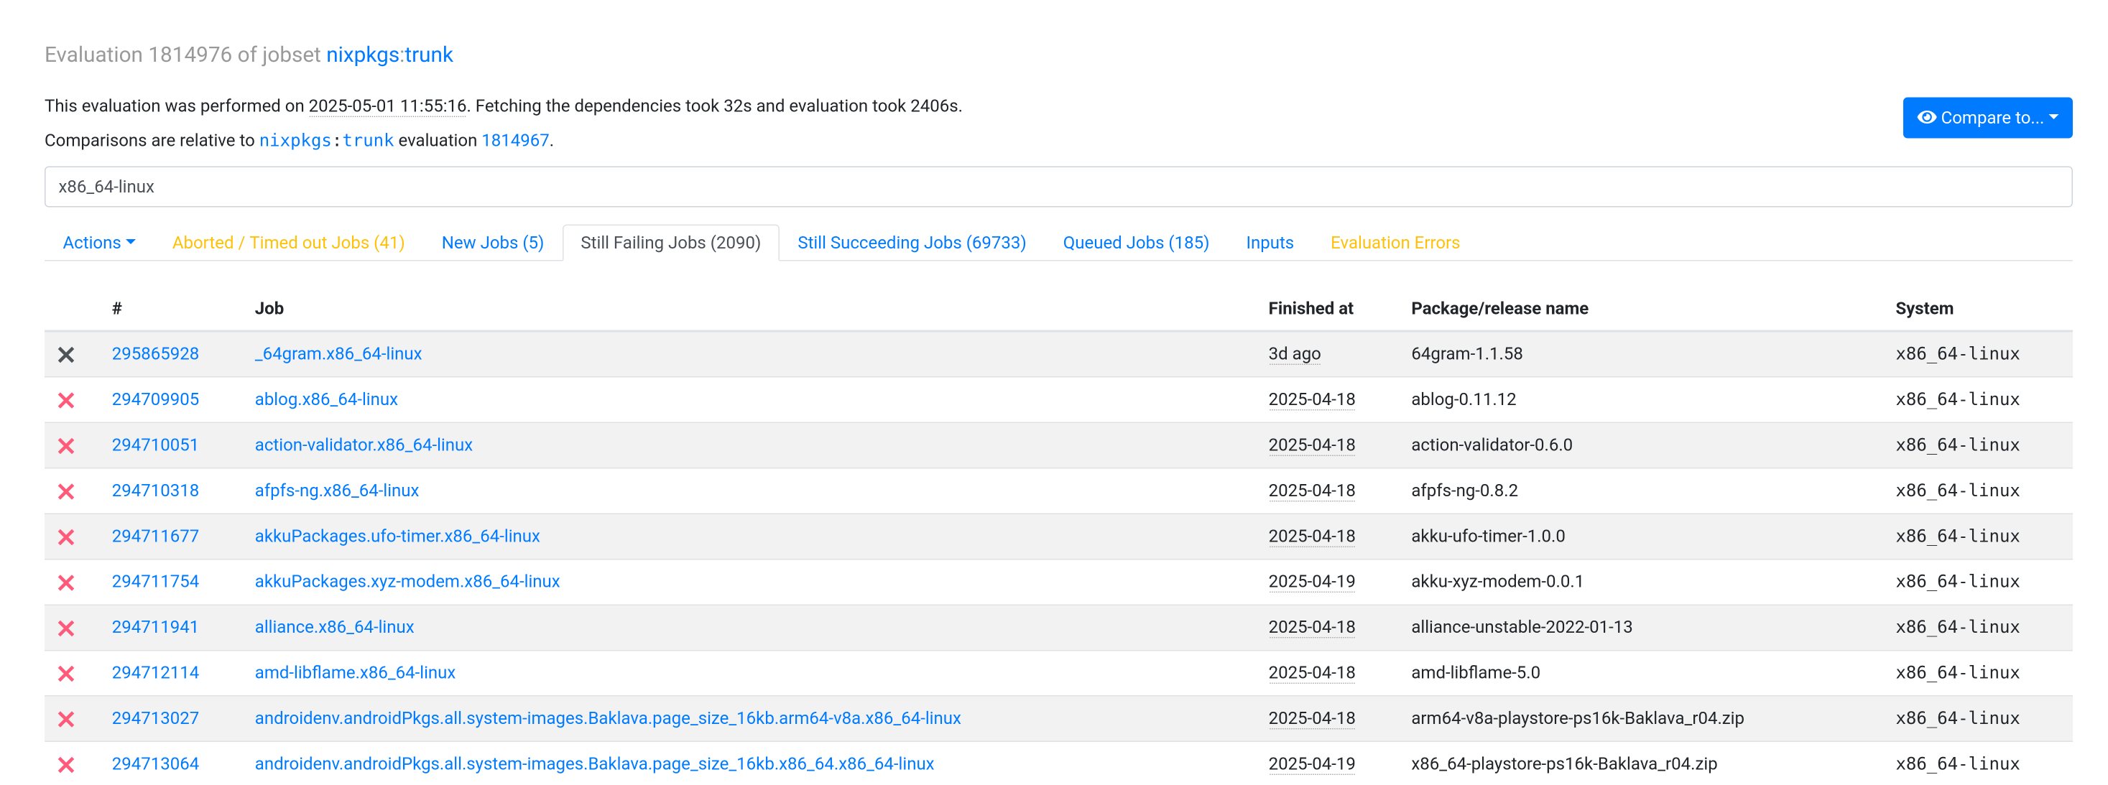Image resolution: width=2108 pixels, height=785 pixels.
Task: Switch to Aborted / Timed out Jobs tab
Action: pyautogui.click(x=288, y=243)
